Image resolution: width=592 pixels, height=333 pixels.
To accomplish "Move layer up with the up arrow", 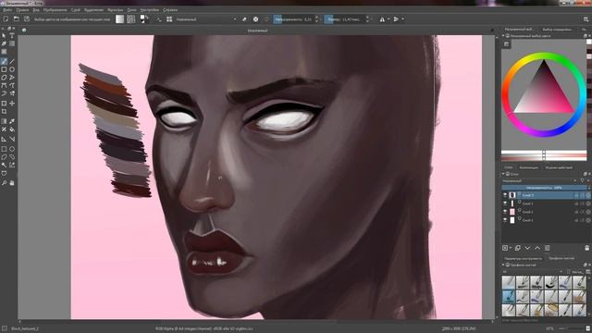I will pos(537,248).
